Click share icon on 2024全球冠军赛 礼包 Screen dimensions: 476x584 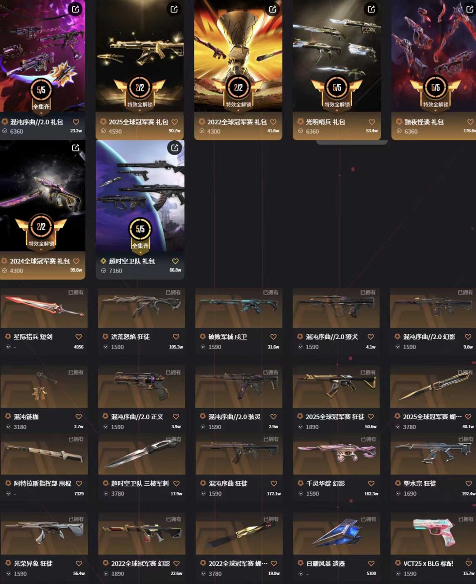(x=76, y=148)
